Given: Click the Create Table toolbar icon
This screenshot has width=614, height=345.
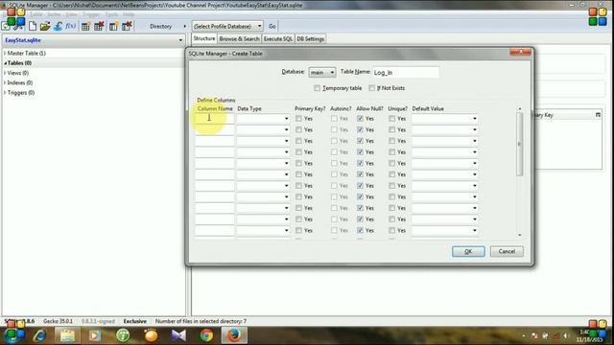Looking at the screenshot, I should click(x=85, y=26).
